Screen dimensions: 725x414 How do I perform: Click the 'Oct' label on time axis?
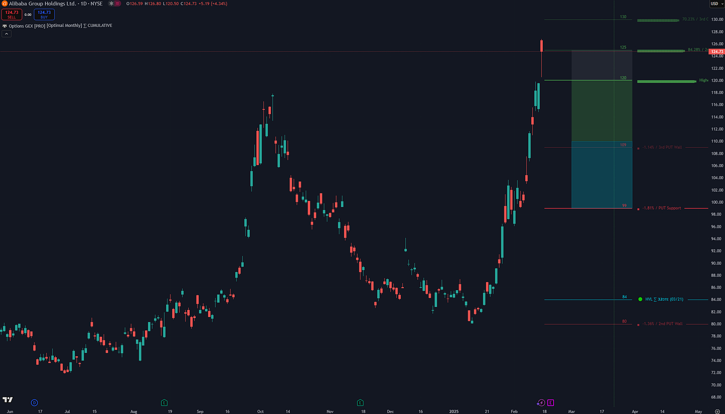click(261, 412)
